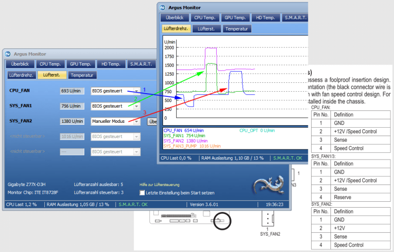
Task: Click the greyed 1016 U/min speed field
Action: coord(72,137)
